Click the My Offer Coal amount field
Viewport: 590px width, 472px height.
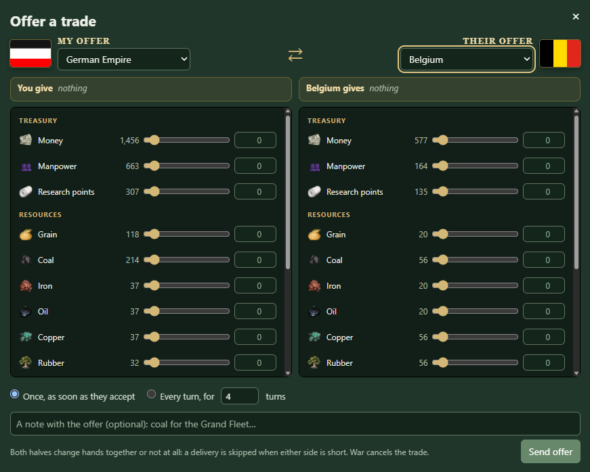(x=255, y=260)
